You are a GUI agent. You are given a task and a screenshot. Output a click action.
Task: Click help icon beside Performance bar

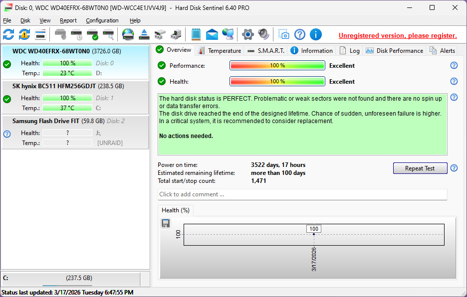[x=454, y=65]
